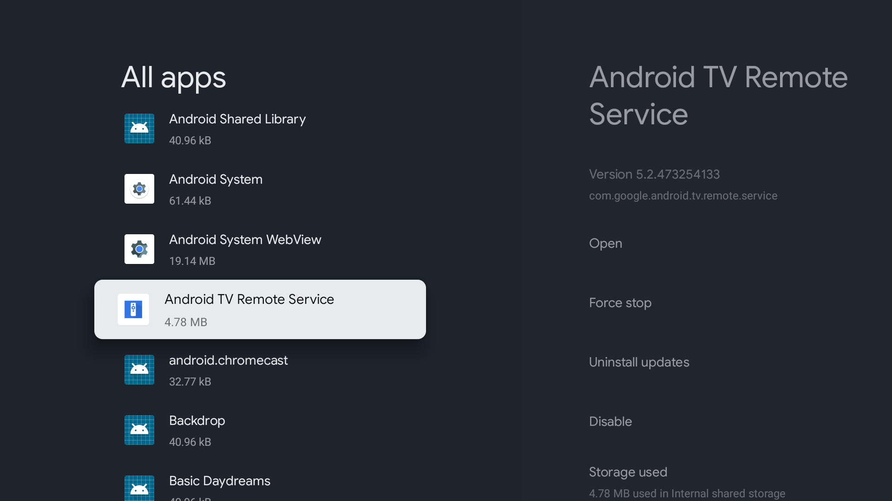This screenshot has width=892, height=501.
Task: Click the Basic Daydreams app icon
Action: click(139, 488)
